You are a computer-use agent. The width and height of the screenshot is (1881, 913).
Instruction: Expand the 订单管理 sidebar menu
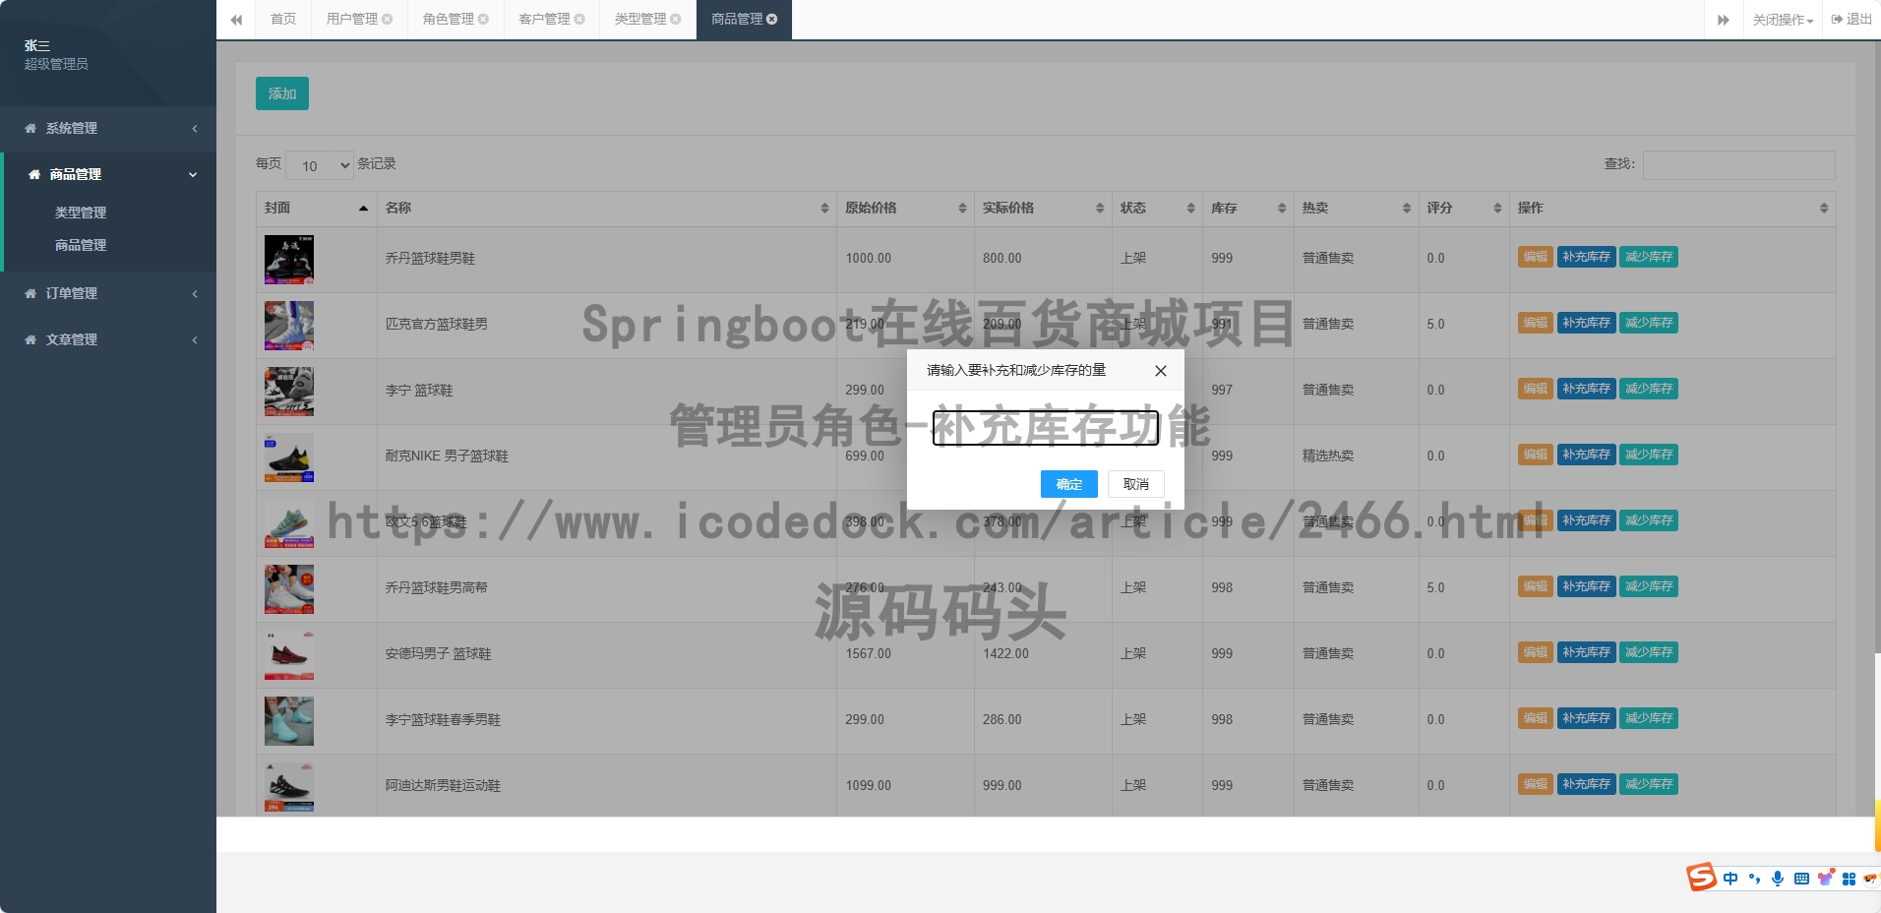108,293
